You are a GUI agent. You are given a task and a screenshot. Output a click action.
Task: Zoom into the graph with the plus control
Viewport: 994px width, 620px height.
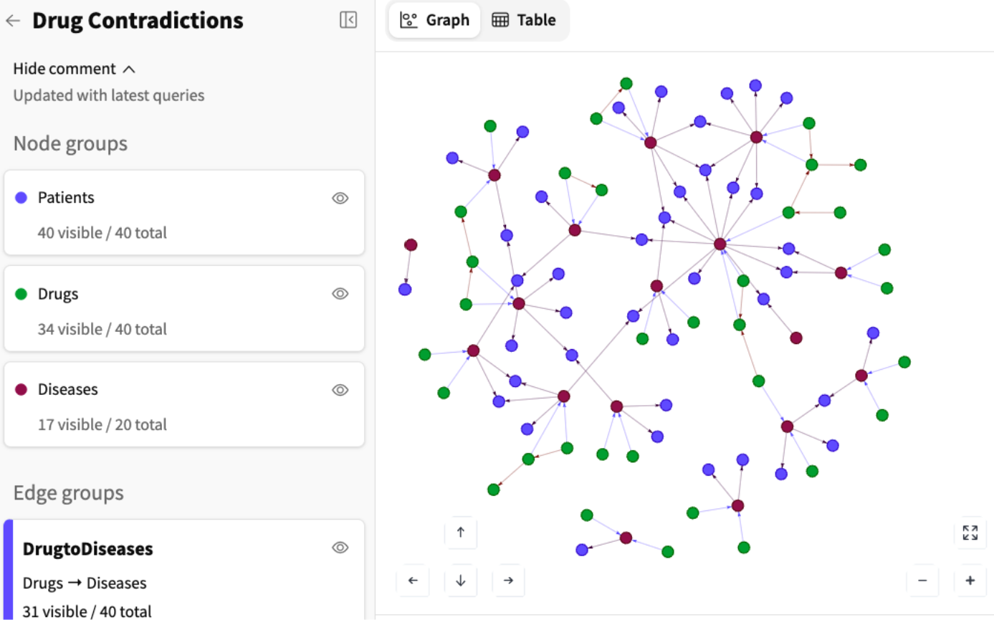(970, 581)
